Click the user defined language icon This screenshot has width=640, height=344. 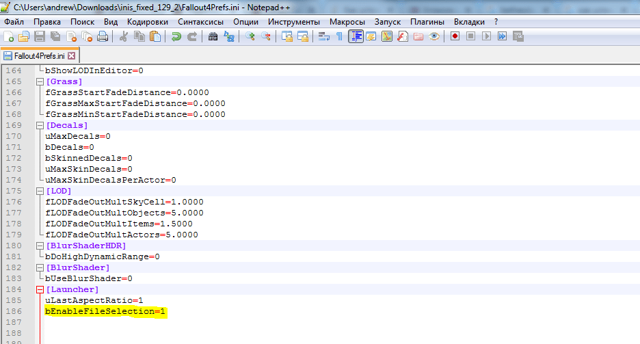[x=371, y=37]
